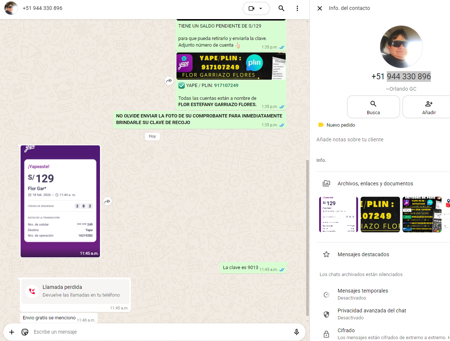Click the microphone voice message icon
The width and height of the screenshot is (450, 341).
click(296, 332)
